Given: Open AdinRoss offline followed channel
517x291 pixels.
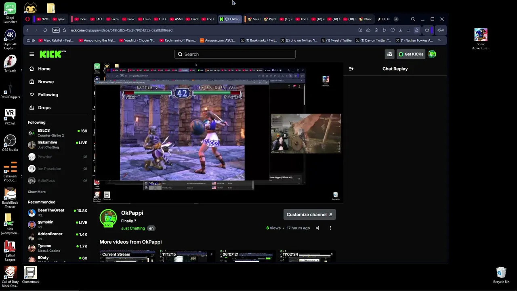Looking at the screenshot, I should [57, 180].
